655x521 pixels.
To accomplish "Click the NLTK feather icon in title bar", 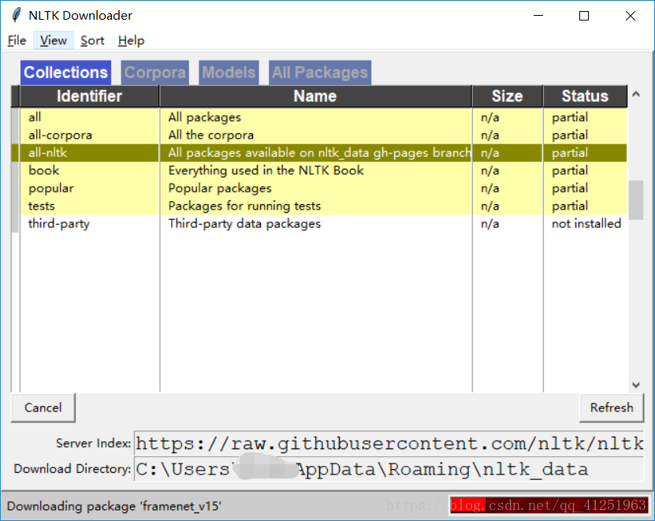I will click(17, 15).
